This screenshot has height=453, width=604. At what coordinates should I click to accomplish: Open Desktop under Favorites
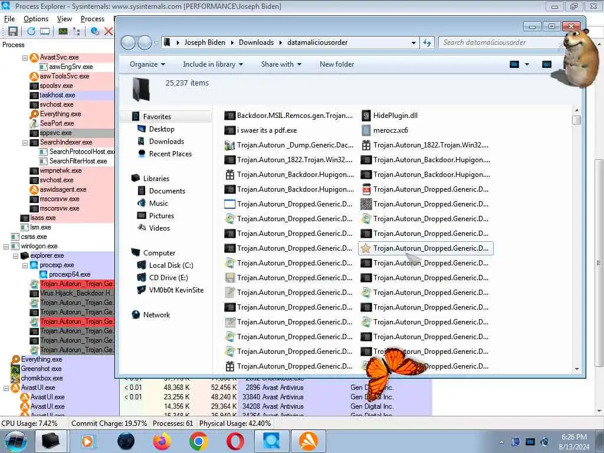pyautogui.click(x=156, y=129)
